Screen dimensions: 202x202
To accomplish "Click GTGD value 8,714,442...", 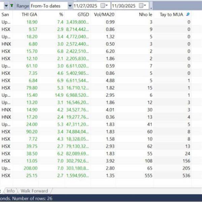I will tap(77, 29).
